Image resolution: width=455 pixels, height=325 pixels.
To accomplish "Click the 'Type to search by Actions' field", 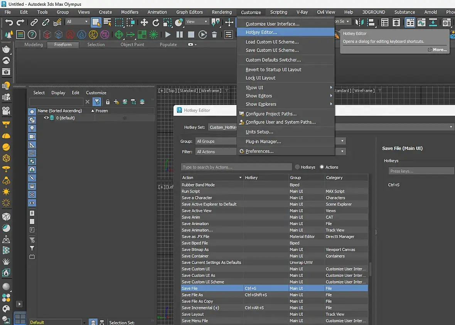I will click(236, 167).
